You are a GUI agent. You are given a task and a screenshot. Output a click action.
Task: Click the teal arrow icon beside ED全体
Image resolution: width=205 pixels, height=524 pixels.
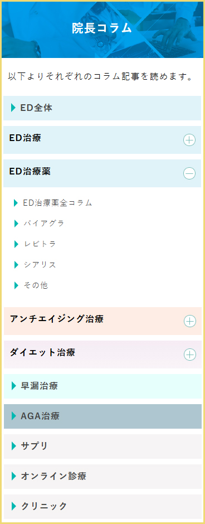13,108
